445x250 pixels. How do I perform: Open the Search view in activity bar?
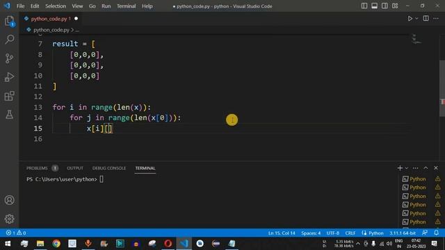tap(9, 40)
